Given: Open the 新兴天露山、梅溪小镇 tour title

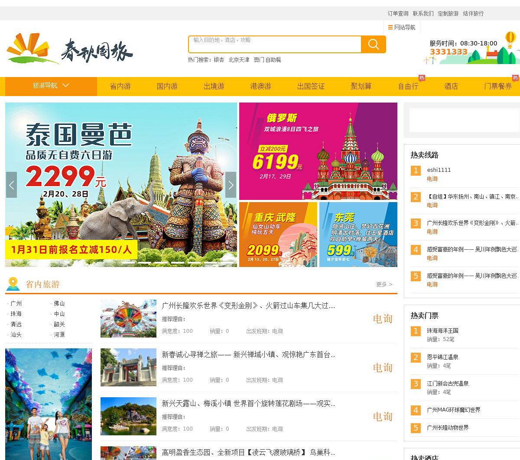Looking at the screenshot, I should click(248, 403).
